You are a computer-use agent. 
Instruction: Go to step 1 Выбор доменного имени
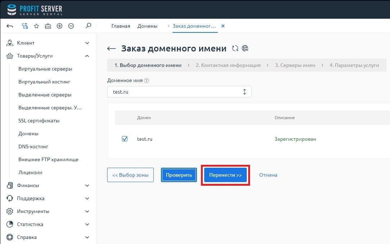click(148, 65)
